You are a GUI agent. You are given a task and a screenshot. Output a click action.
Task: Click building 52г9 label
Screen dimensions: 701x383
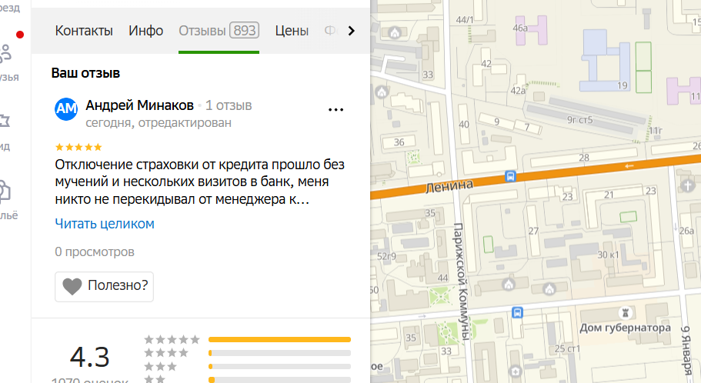pyautogui.click(x=386, y=257)
